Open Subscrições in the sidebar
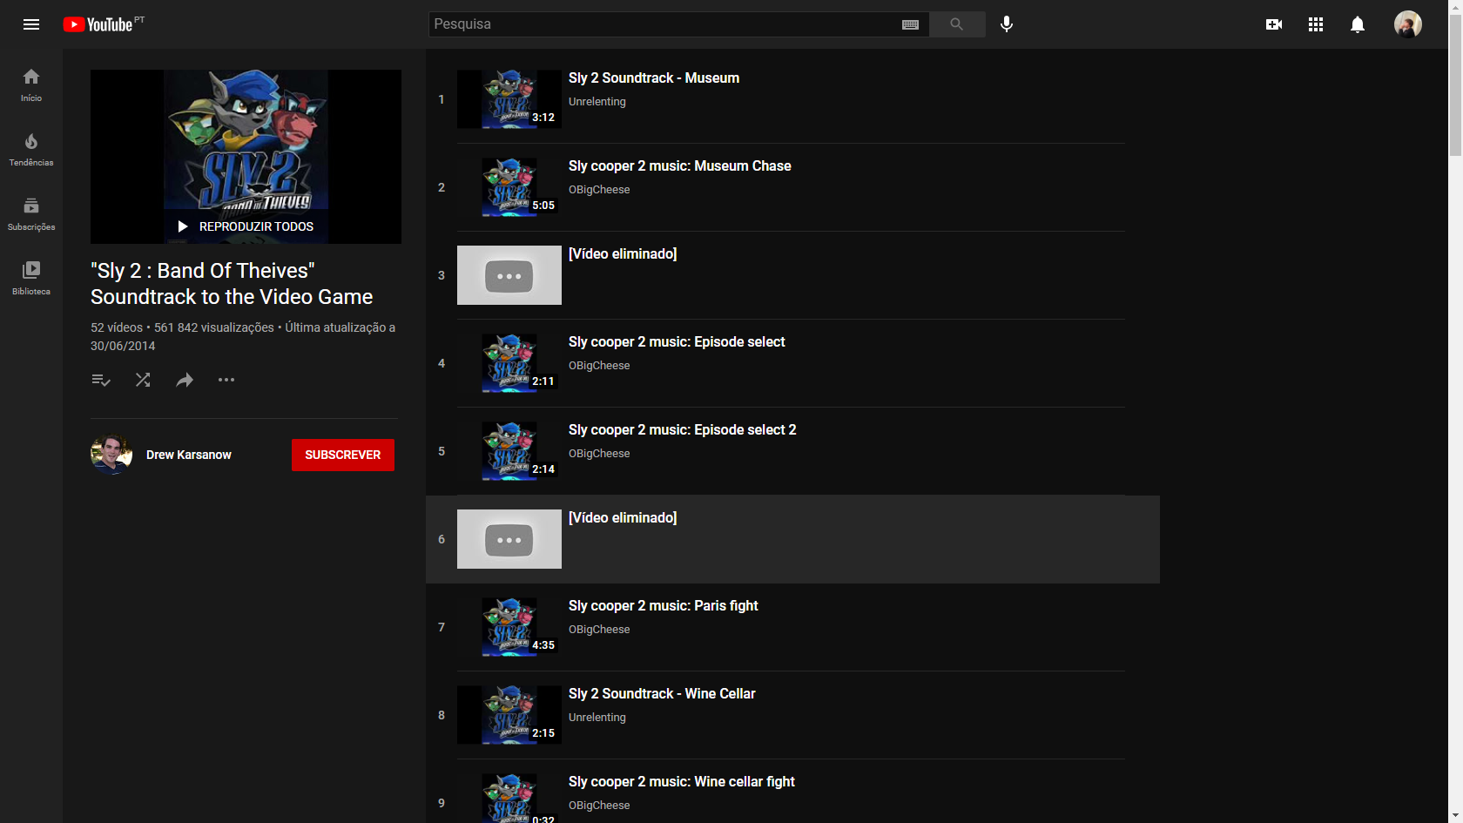1463x823 pixels. pos(30,212)
